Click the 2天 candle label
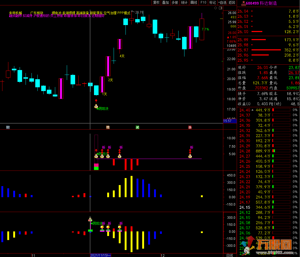The width and height of the screenshot is (300, 257). pyautogui.click(x=110, y=80)
